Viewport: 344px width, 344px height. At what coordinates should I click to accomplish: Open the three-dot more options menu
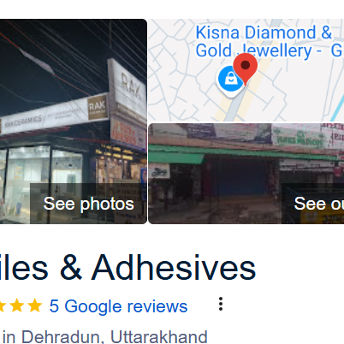coord(221,304)
